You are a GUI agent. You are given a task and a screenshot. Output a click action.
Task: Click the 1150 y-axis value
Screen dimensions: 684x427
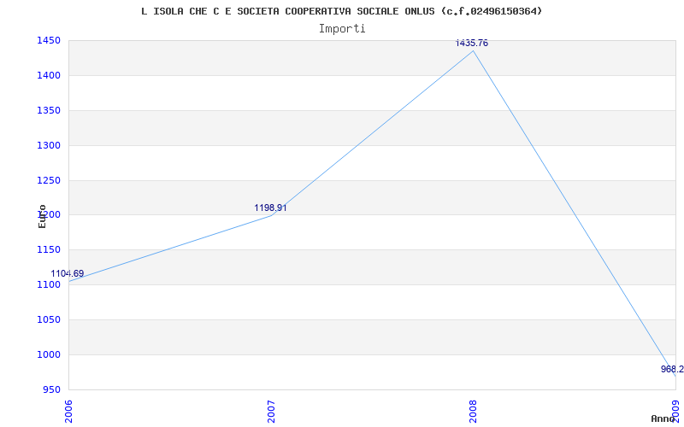pos(48,249)
